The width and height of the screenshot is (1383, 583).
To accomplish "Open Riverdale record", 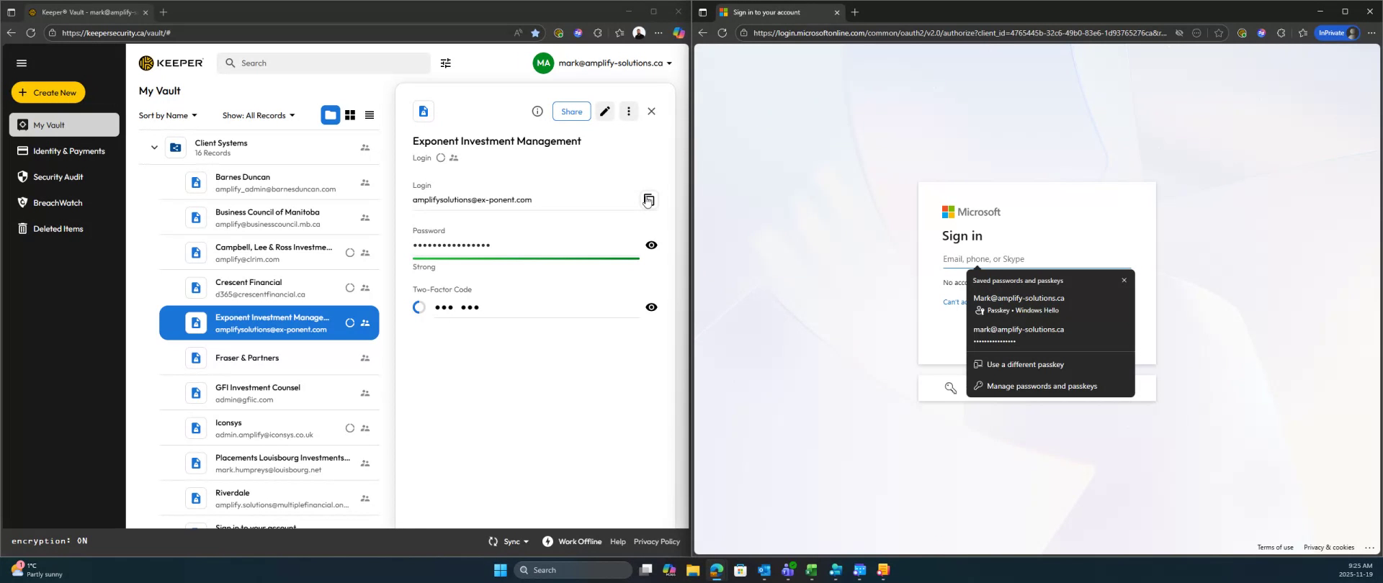I will point(269,498).
